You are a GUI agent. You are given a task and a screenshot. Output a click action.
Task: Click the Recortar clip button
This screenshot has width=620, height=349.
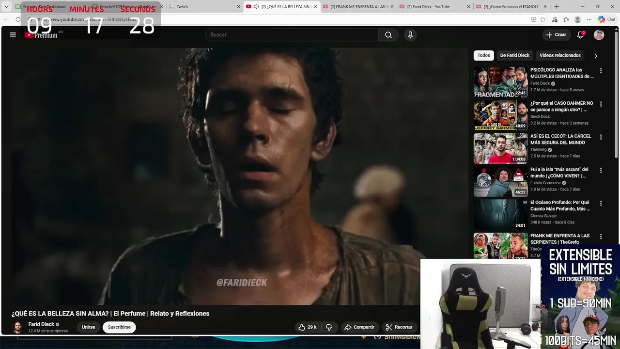(399, 327)
